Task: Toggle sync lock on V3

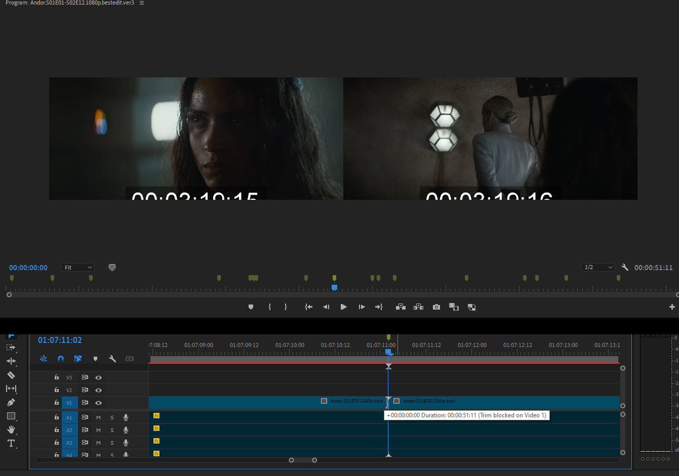Action: pyautogui.click(x=85, y=377)
